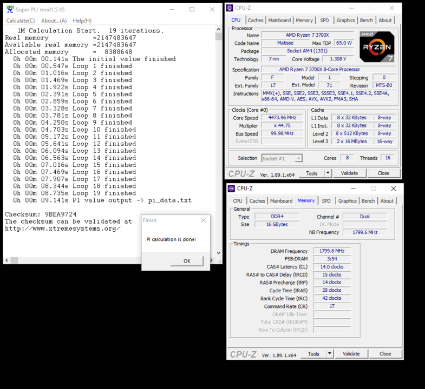
Task: Click the Command Rate value 1T
Action: tap(332, 306)
